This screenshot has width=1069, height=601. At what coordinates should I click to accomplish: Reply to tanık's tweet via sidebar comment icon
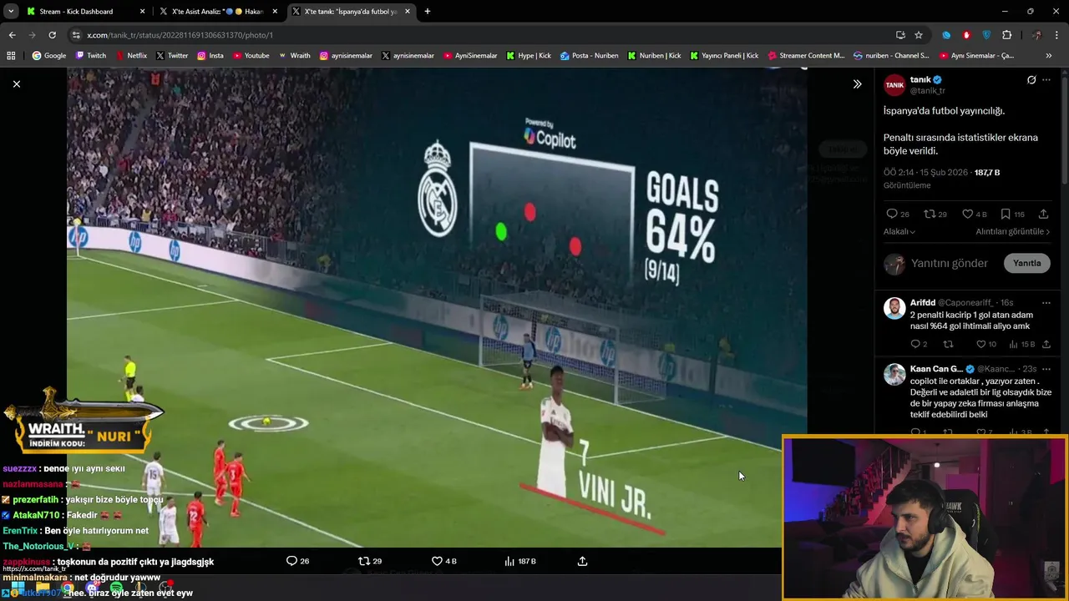tap(892, 214)
